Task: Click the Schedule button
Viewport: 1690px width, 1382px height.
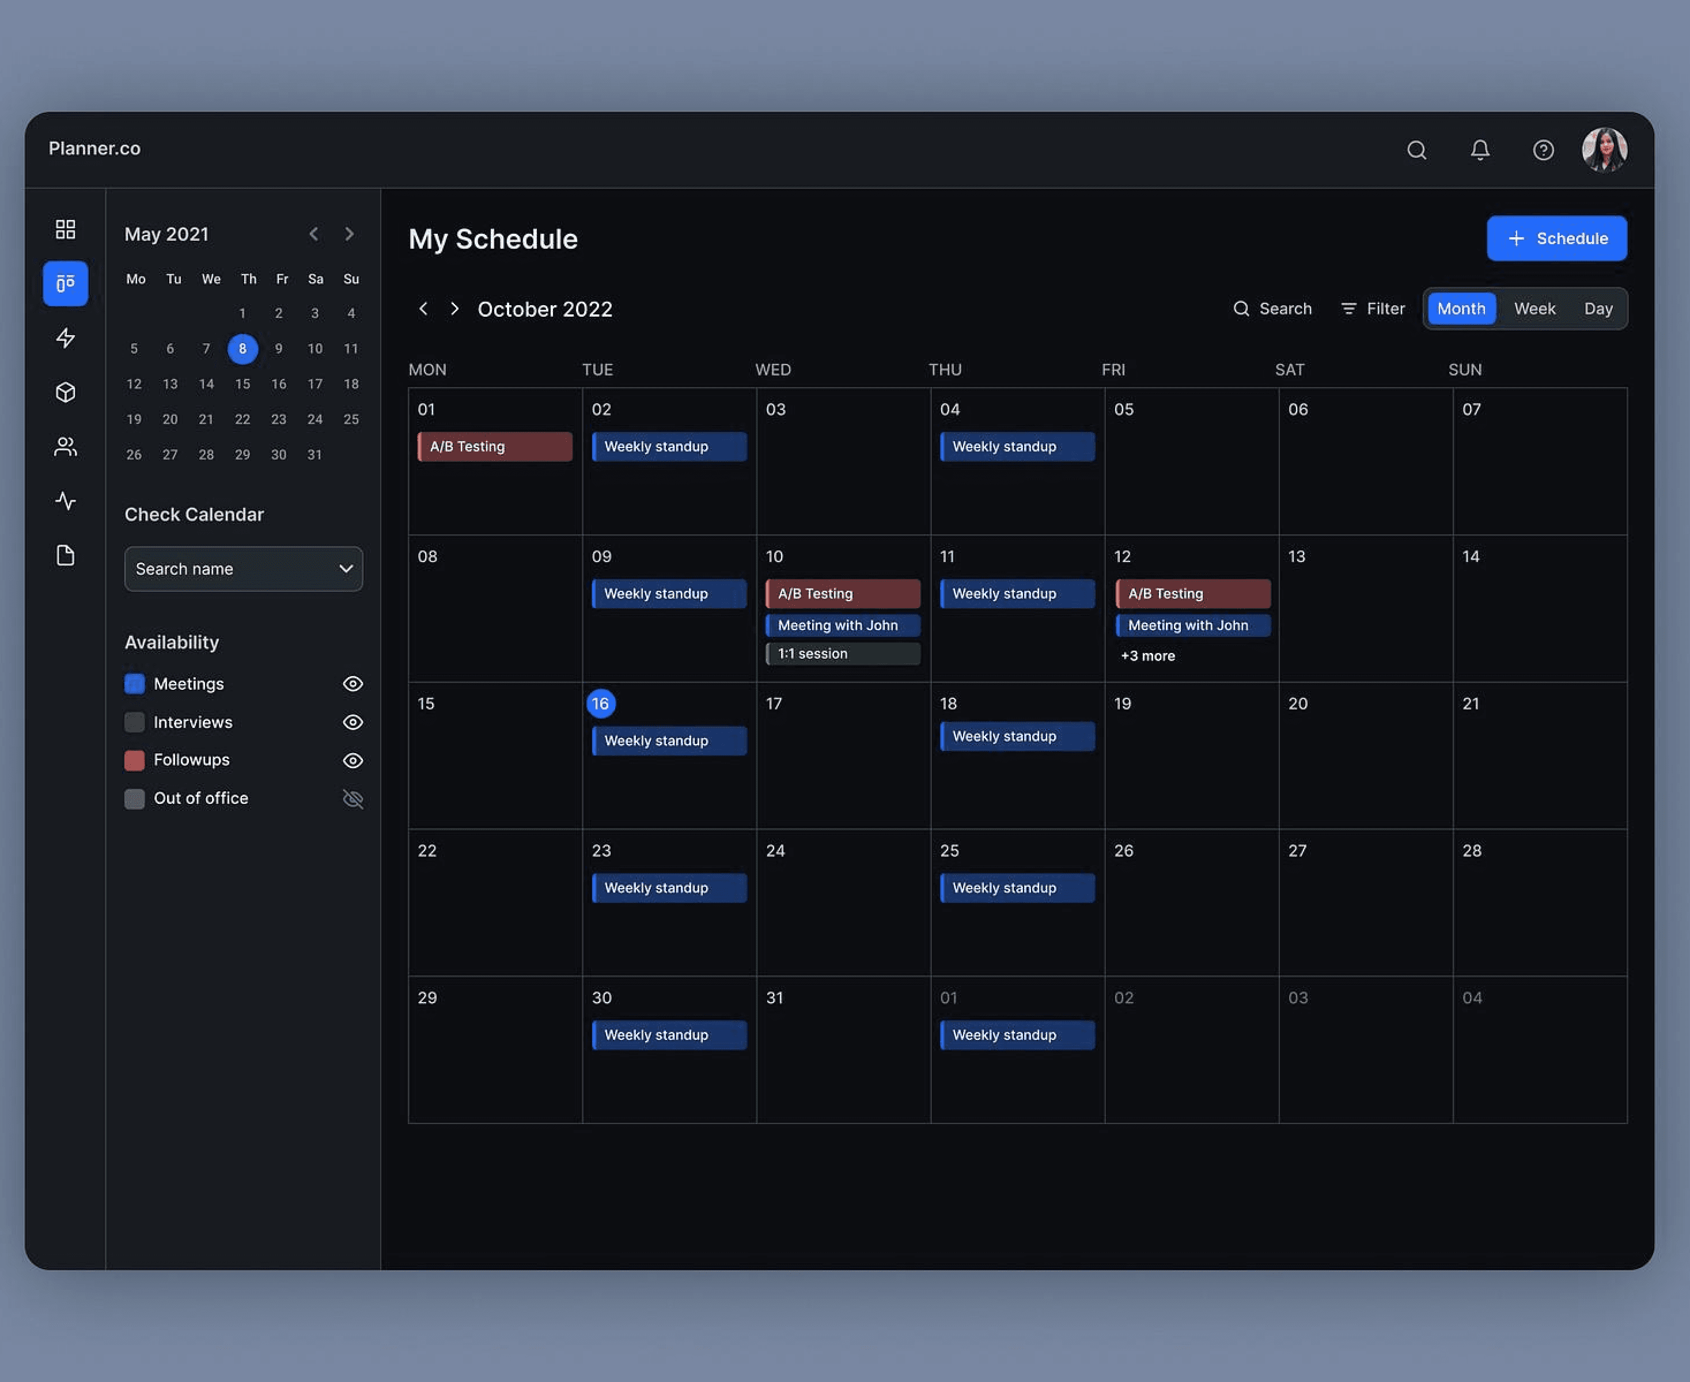Action: (1555, 238)
